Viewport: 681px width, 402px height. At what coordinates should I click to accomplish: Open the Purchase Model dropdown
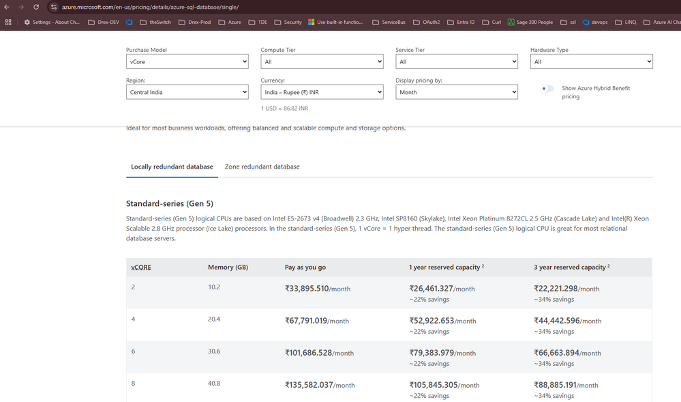tap(187, 62)
